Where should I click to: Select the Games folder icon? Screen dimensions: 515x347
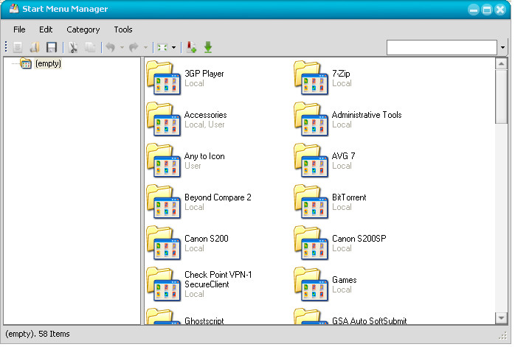[311, 284]
